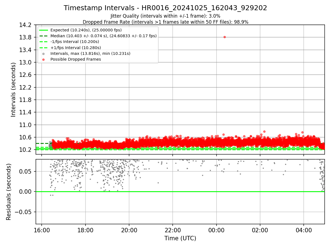
Task: Click the large gray interval marker at plot start
Action: [x=51, y=146]
